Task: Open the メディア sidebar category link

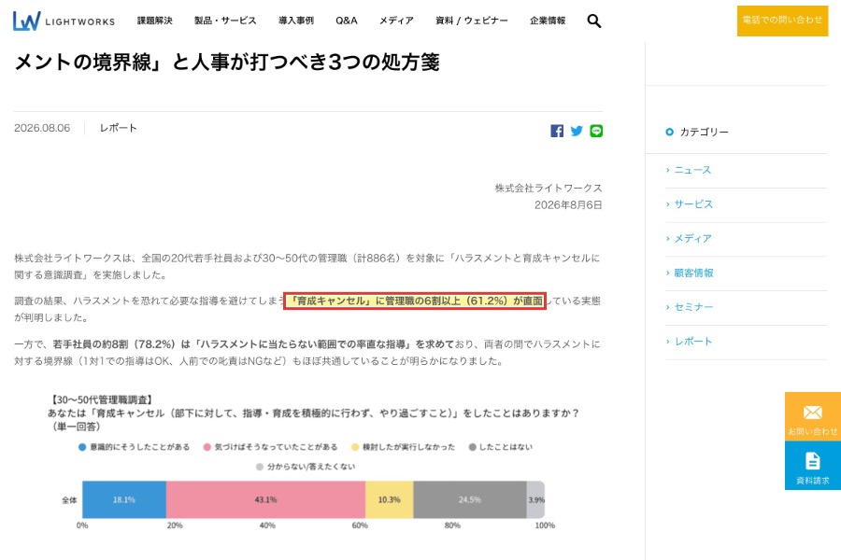Action: (692, 239)
